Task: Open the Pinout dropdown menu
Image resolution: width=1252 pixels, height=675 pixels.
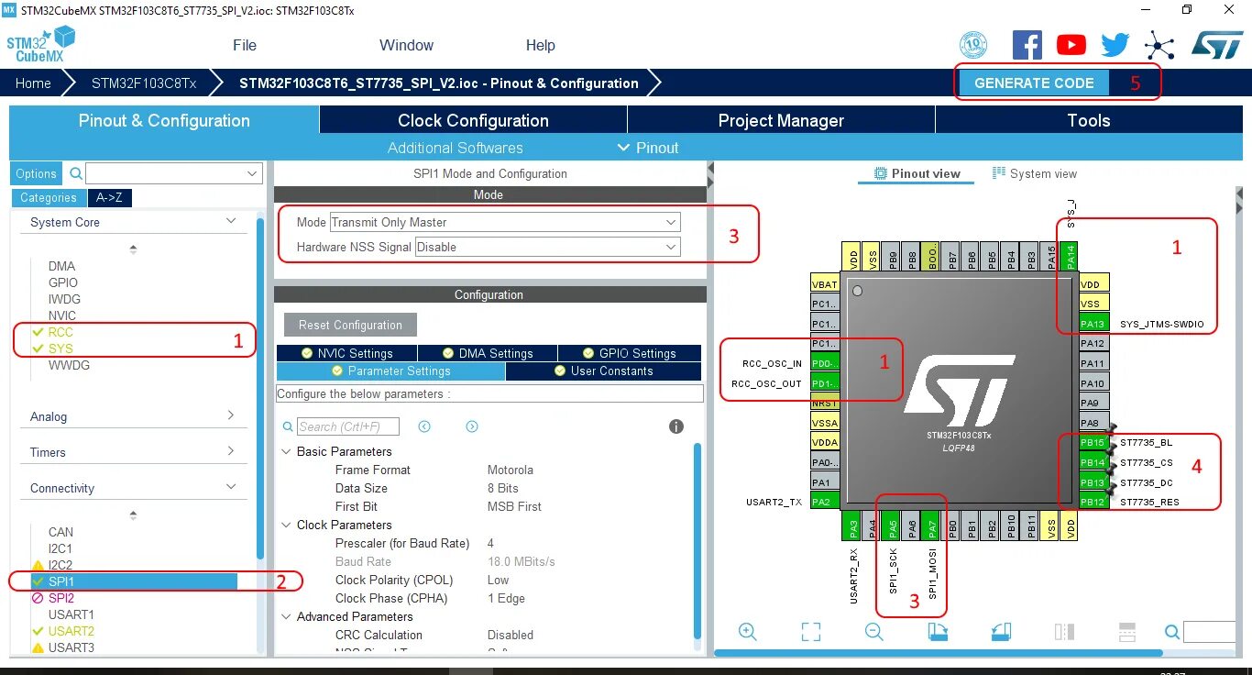Action: [x=648, y=148]
